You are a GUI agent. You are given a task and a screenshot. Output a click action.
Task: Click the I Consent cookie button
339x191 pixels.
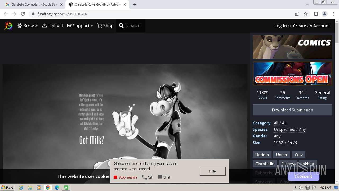[303, 176]
